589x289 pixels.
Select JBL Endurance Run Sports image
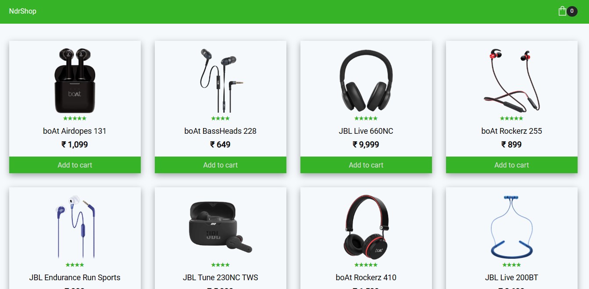[x=75, y=227]
